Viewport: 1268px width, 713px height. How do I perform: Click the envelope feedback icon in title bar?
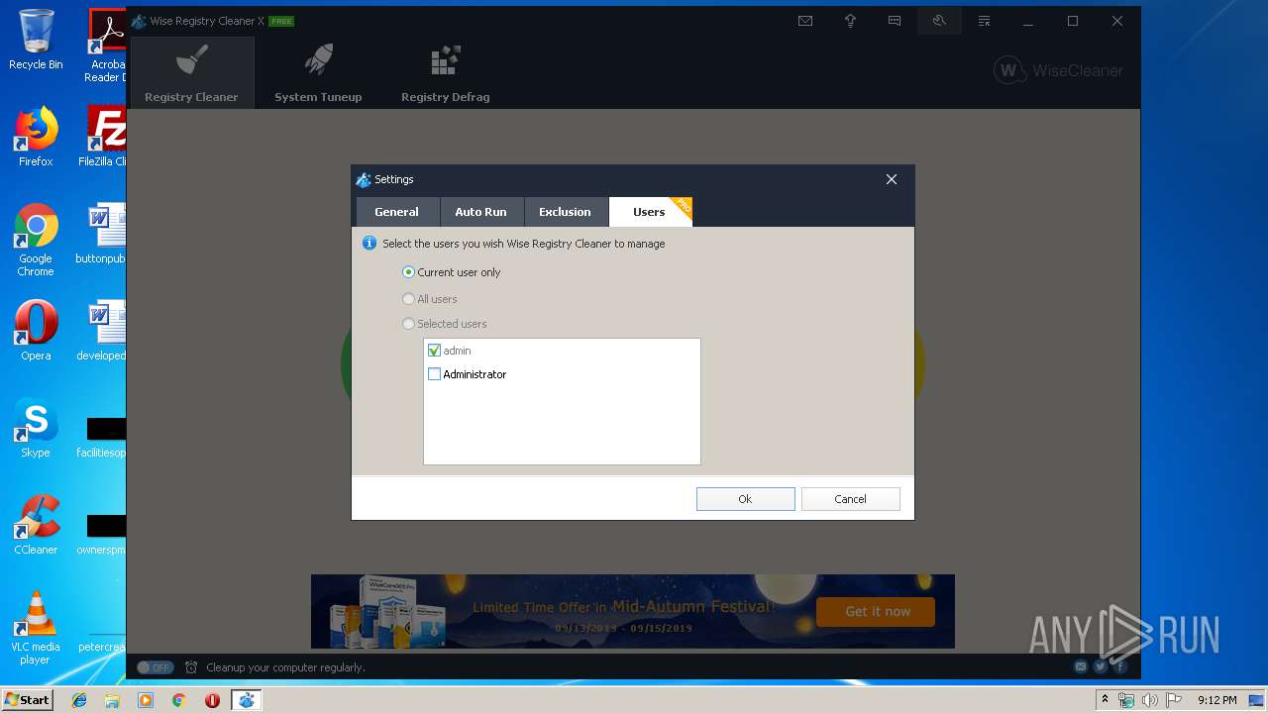[x=805, y=21]
